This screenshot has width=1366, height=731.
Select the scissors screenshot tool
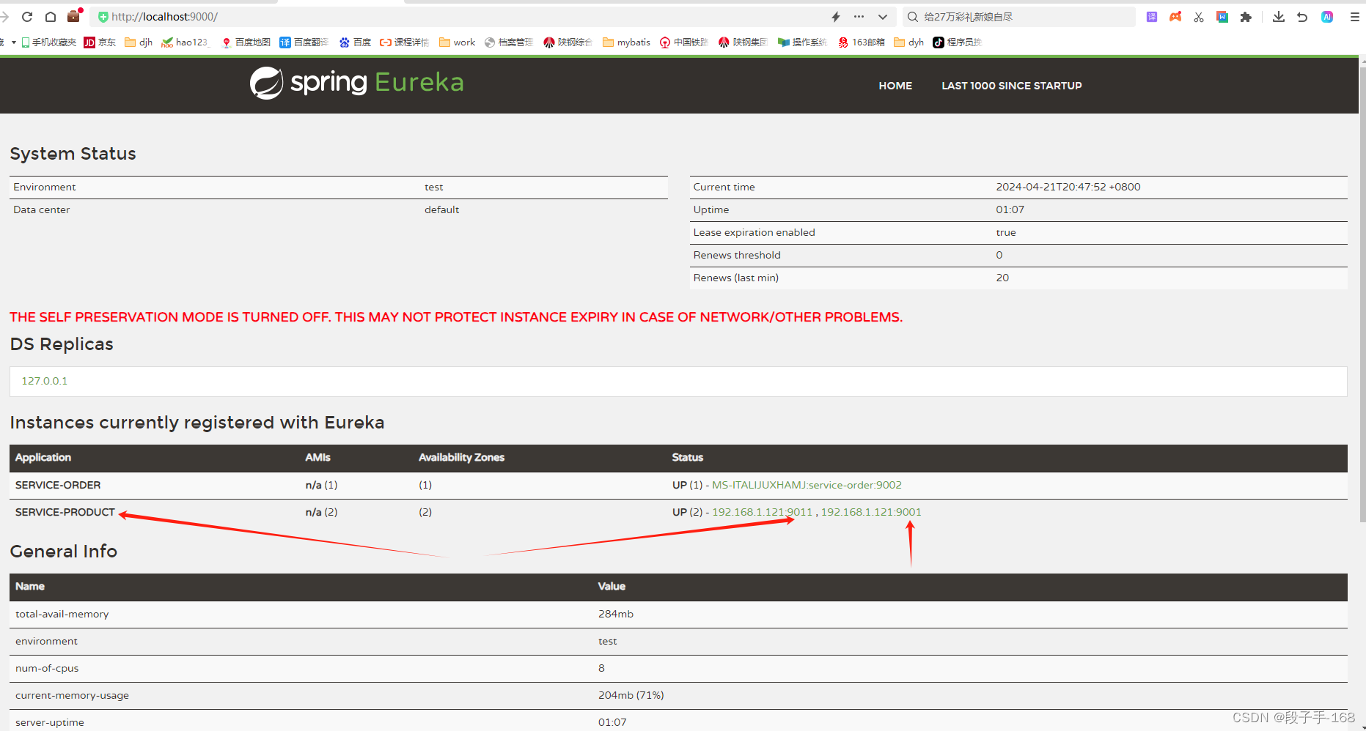pyautogui.click(x=1199, y=17)
